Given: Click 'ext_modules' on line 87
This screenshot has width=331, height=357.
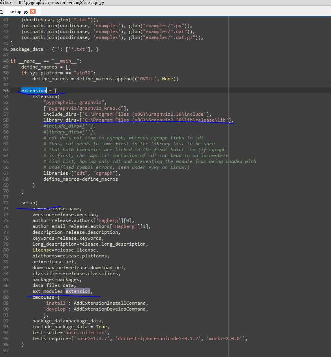Looking at the screenshot, I should coord(47,291).
